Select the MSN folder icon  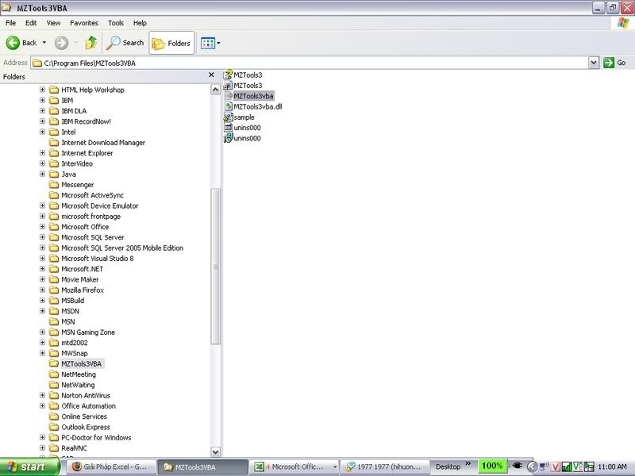pos(54,321)
